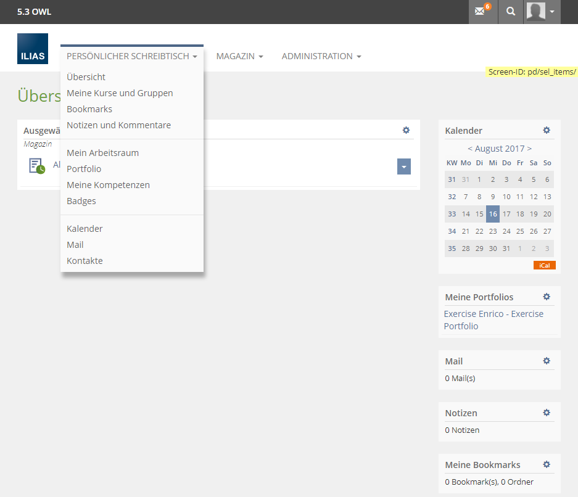
Task: Select Notizen und Kommentare menu entry
Action: pyautogui.click(x=118, y=125)
